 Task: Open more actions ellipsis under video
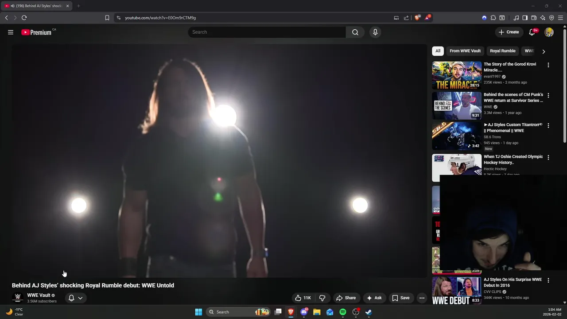(x=422, y=298)
